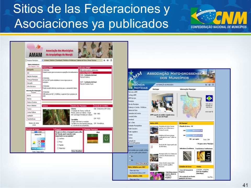Click the email envelope icon on the AMAM site
Screen dimensions: 251x188
[x=108, y=60]
